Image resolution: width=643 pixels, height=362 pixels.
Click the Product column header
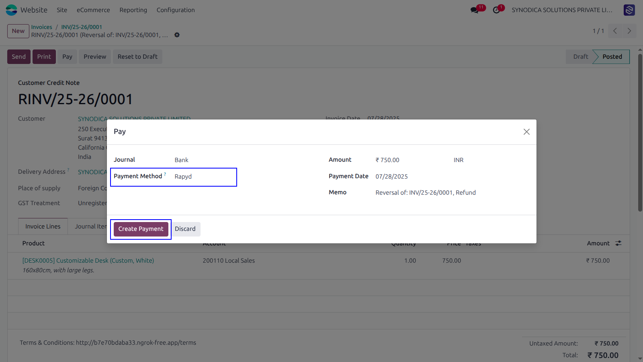tap(33, 243)
